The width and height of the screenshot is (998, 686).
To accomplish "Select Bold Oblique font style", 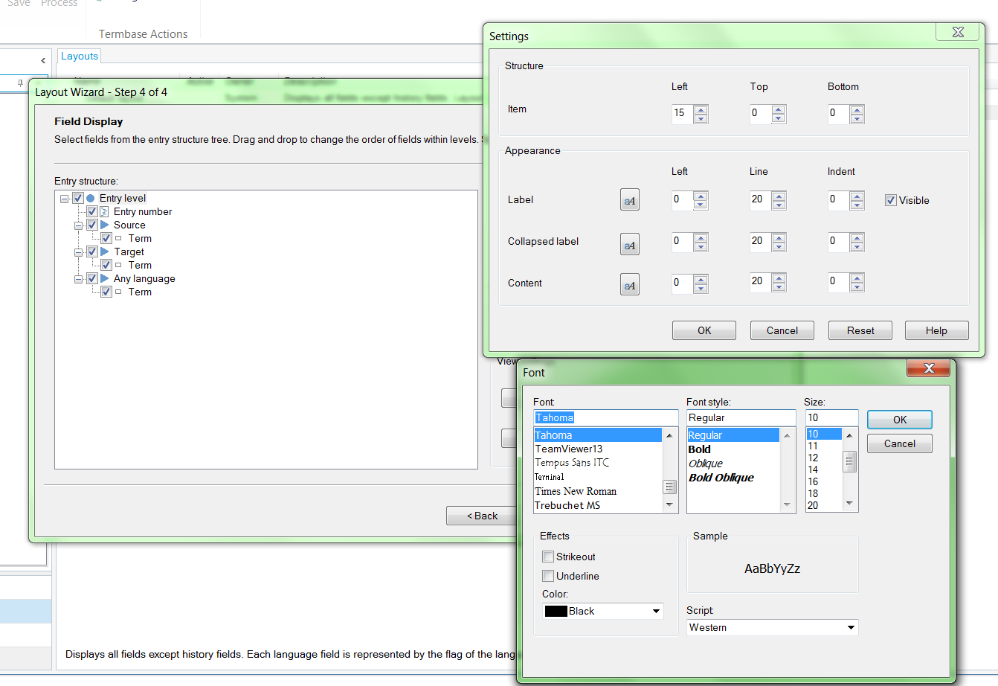I will (x=721, y=478).
